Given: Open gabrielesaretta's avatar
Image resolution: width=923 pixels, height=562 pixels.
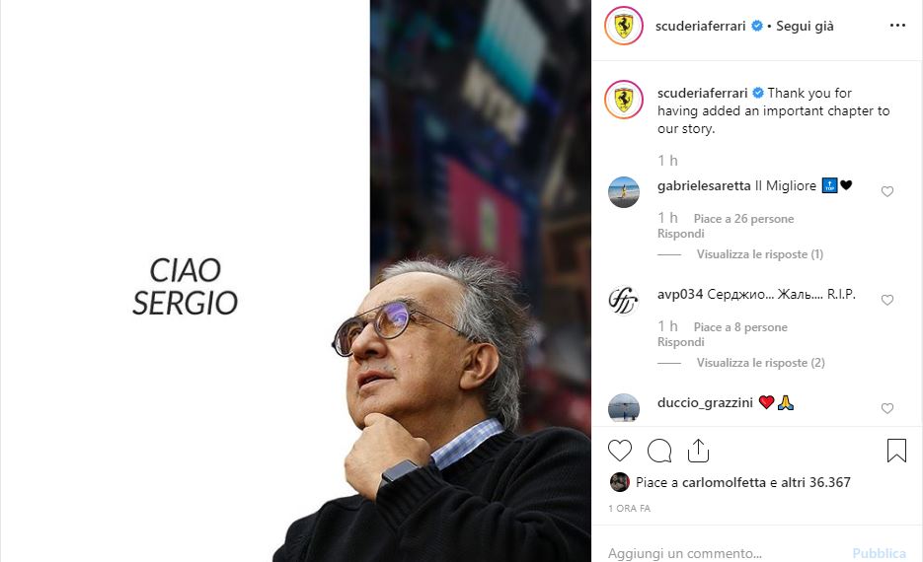Looking at the screenshot, I should pos(624,192).
